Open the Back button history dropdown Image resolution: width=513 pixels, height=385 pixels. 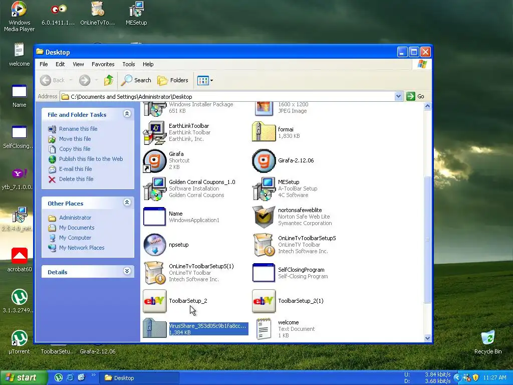(71, 80)
